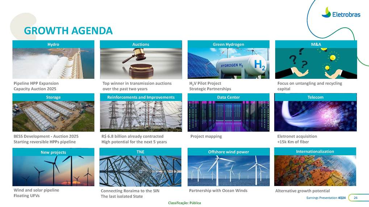Click 'Classificação: Pública' footer text

[x=184, y=203]
